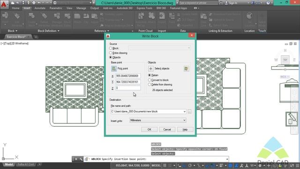Click the Attach icon in Reference panel
This screenshot has height=169, width=300.
[77, 16]
